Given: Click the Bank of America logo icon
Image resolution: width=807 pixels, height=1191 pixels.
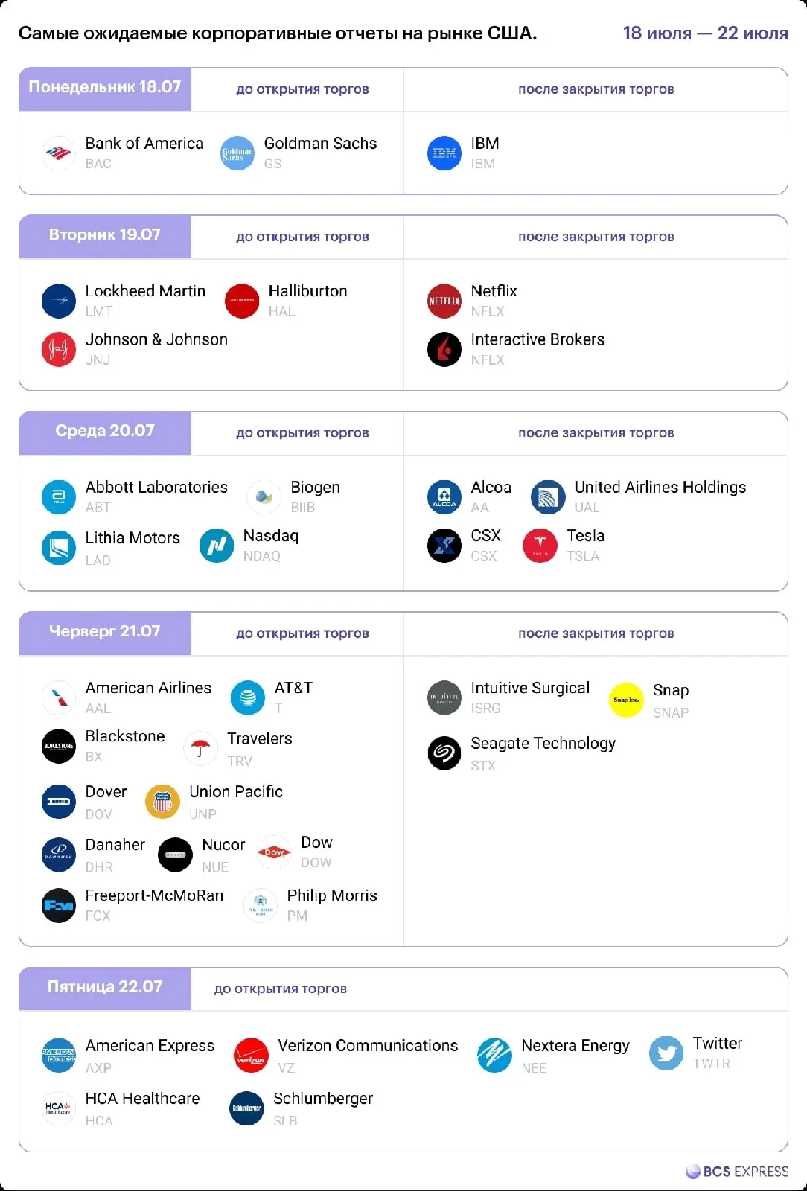Looking at the screenshot, I should (x=59, y=153).
